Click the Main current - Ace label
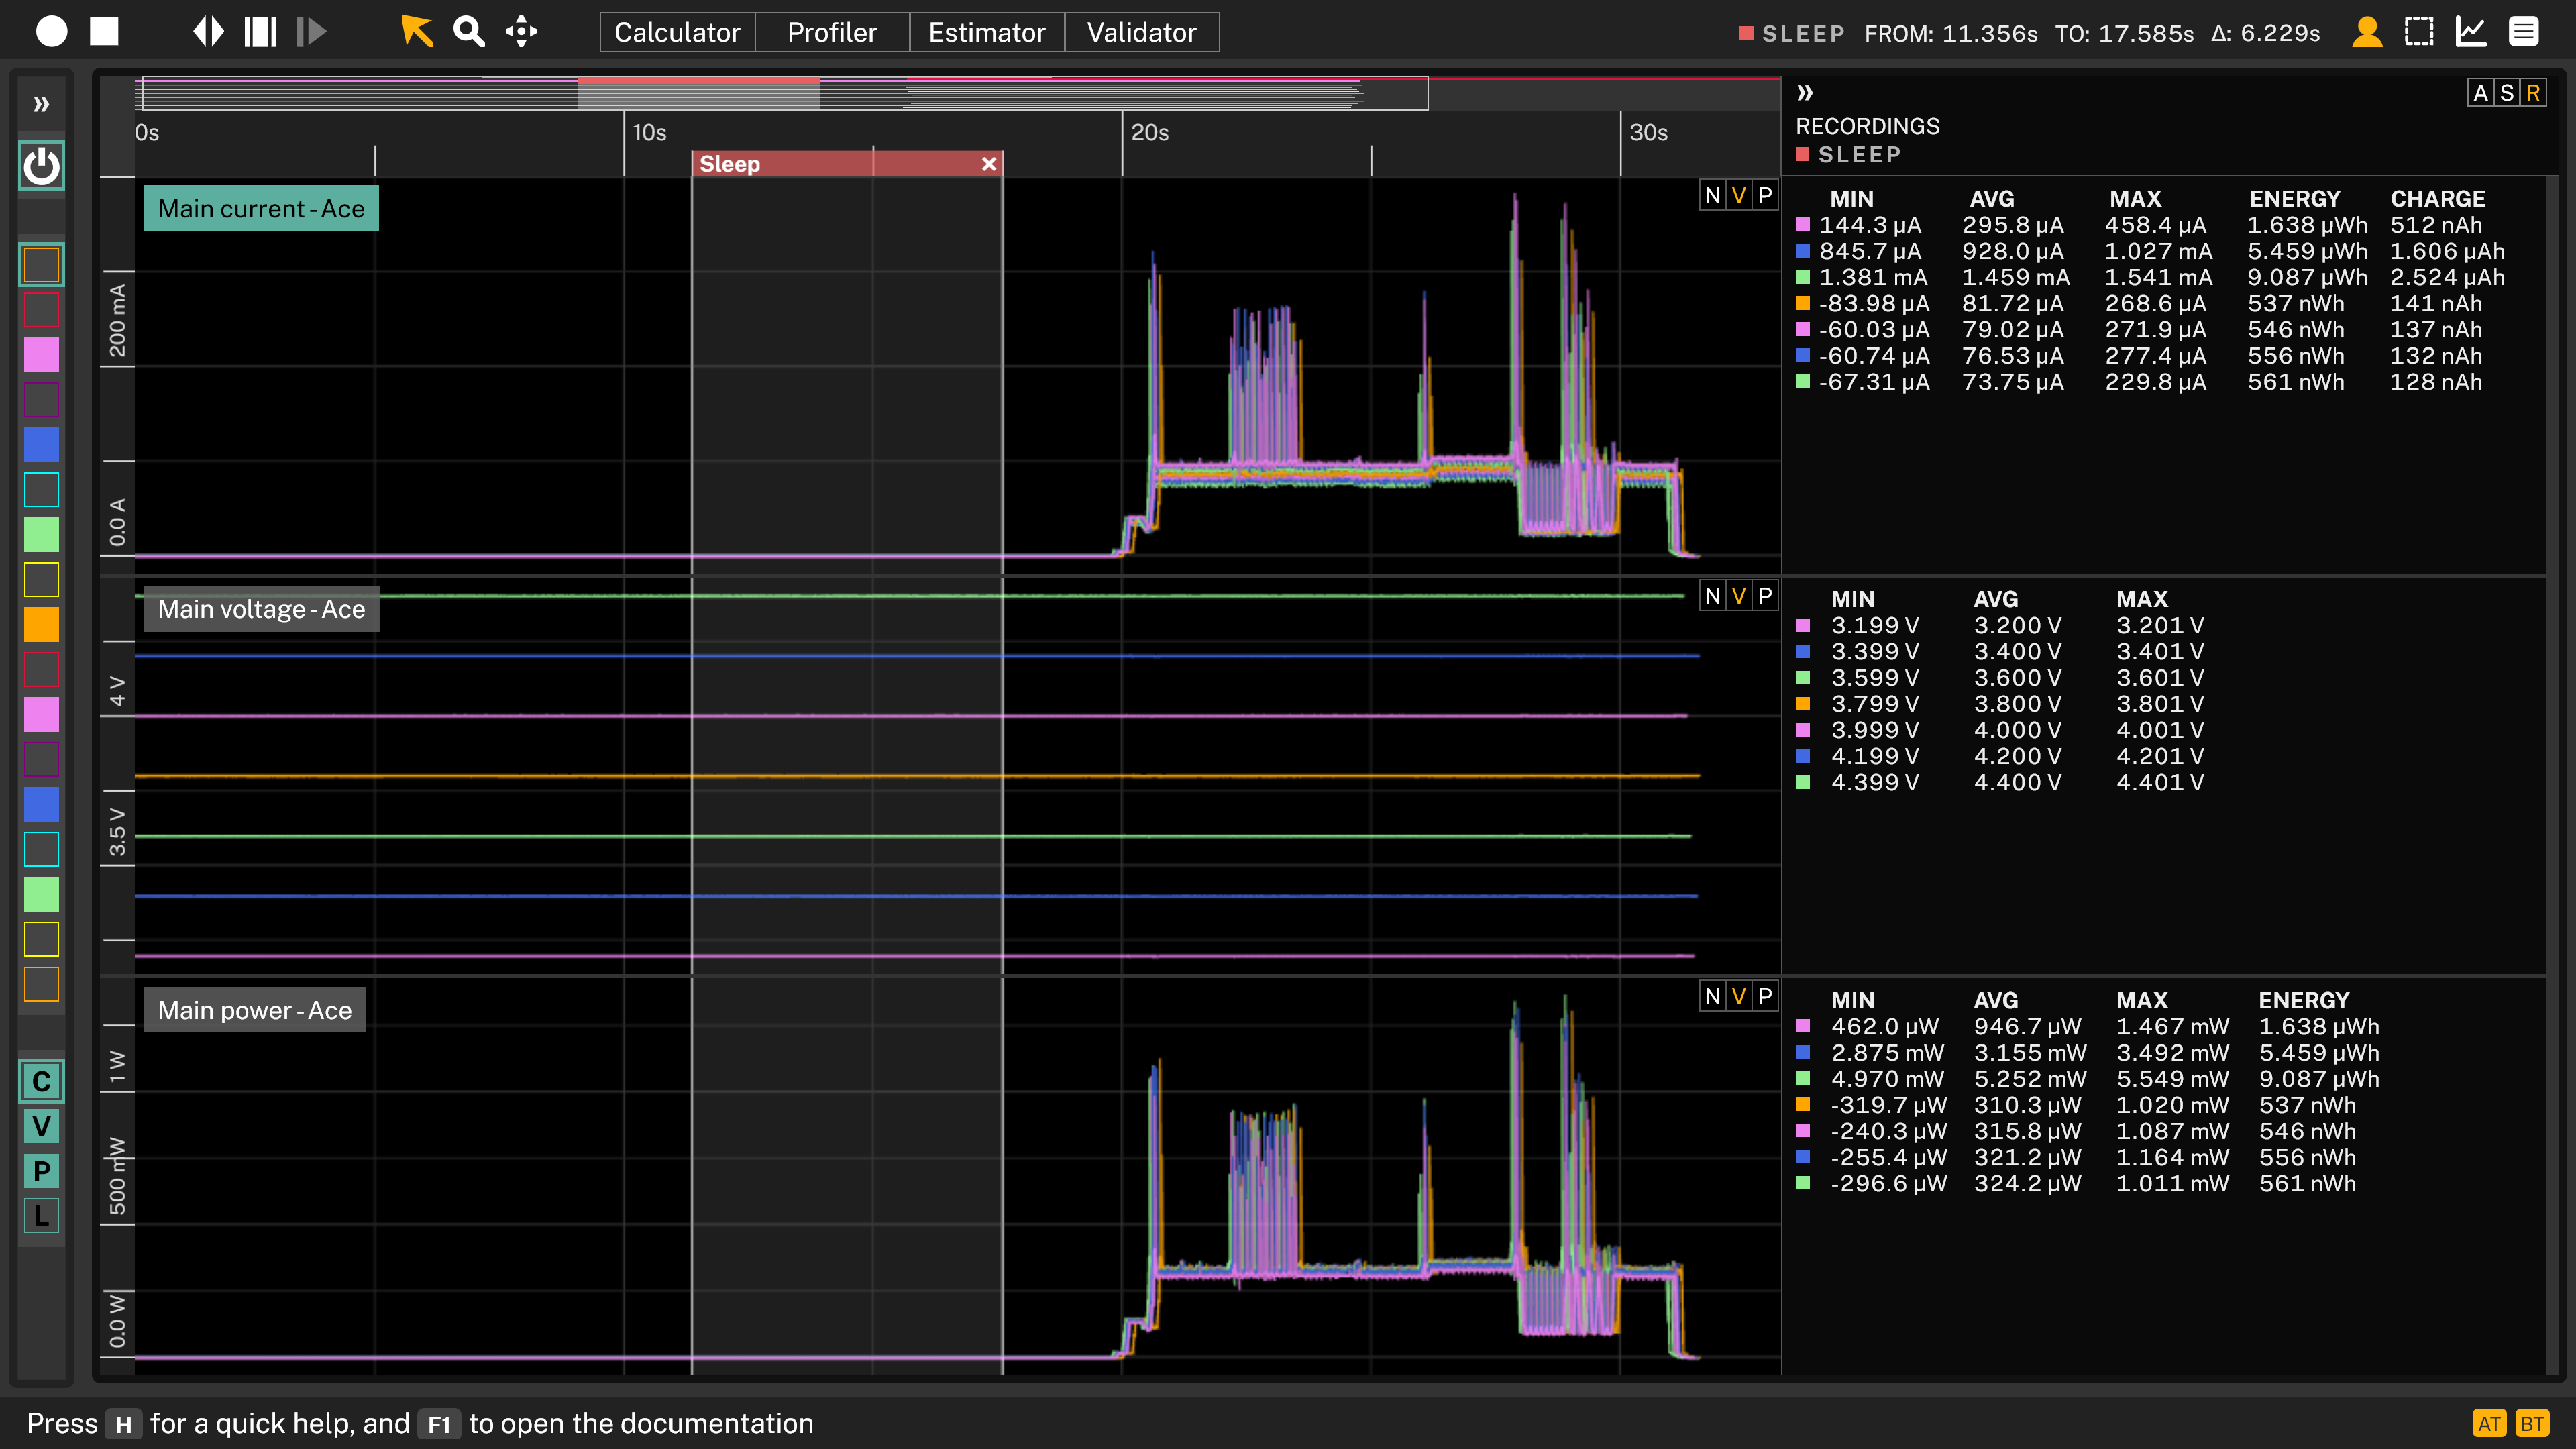The image size is (2576, 1449). coord(261,208)
